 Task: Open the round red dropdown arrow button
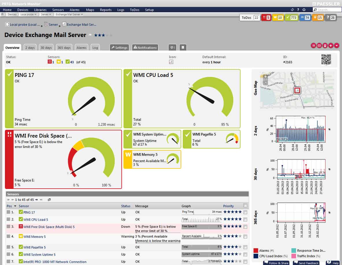pos(337,45)
